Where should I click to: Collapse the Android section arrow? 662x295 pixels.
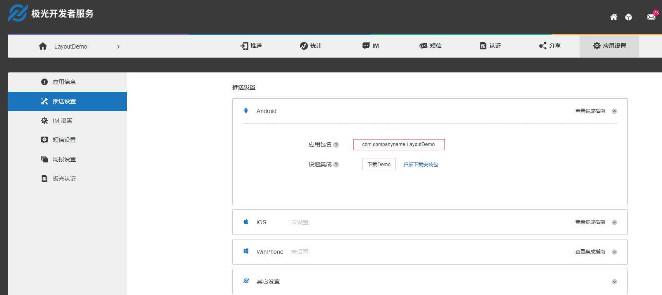614,111
